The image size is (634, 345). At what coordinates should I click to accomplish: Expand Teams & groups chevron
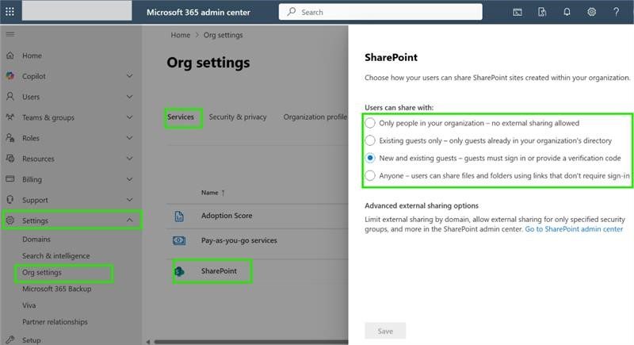click(x=129, y=117)
